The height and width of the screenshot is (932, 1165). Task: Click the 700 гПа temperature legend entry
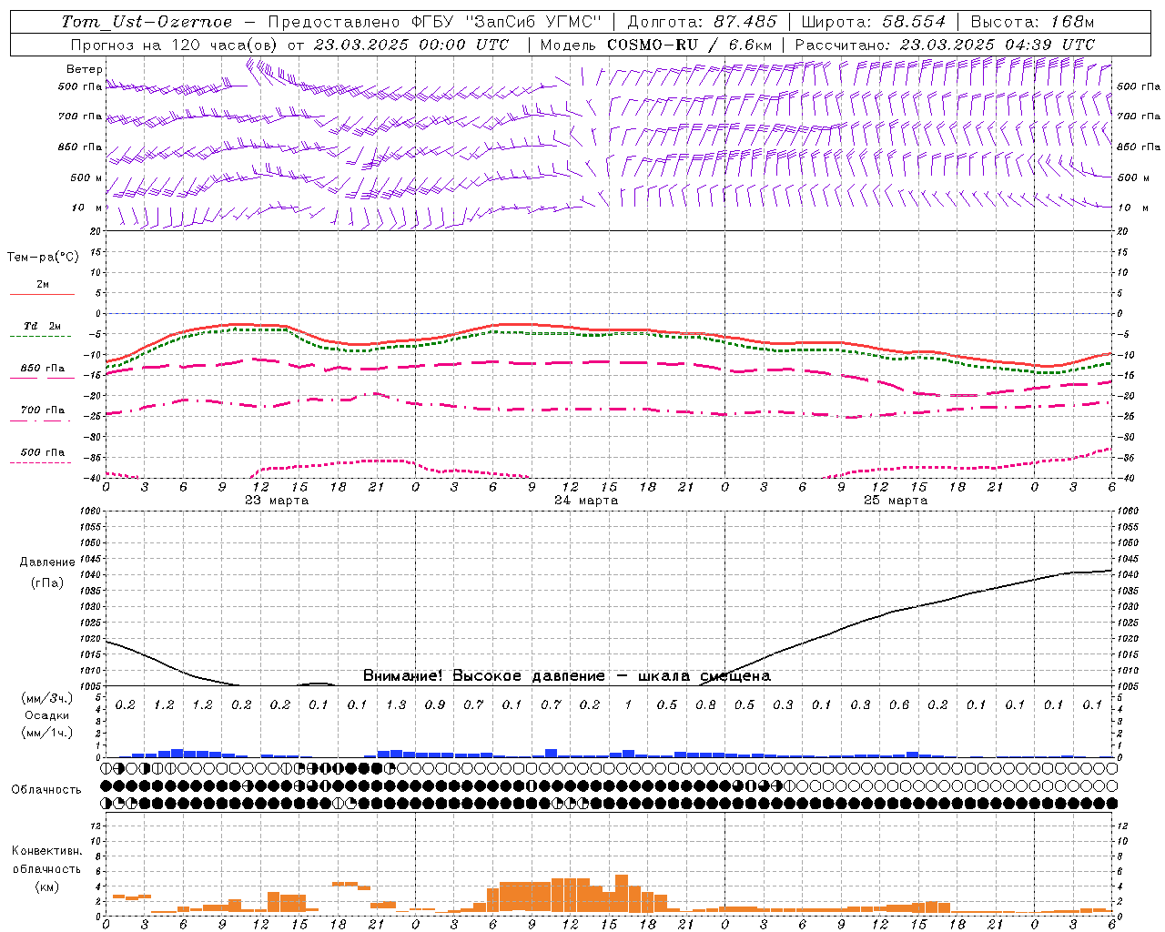pos(43,410)
